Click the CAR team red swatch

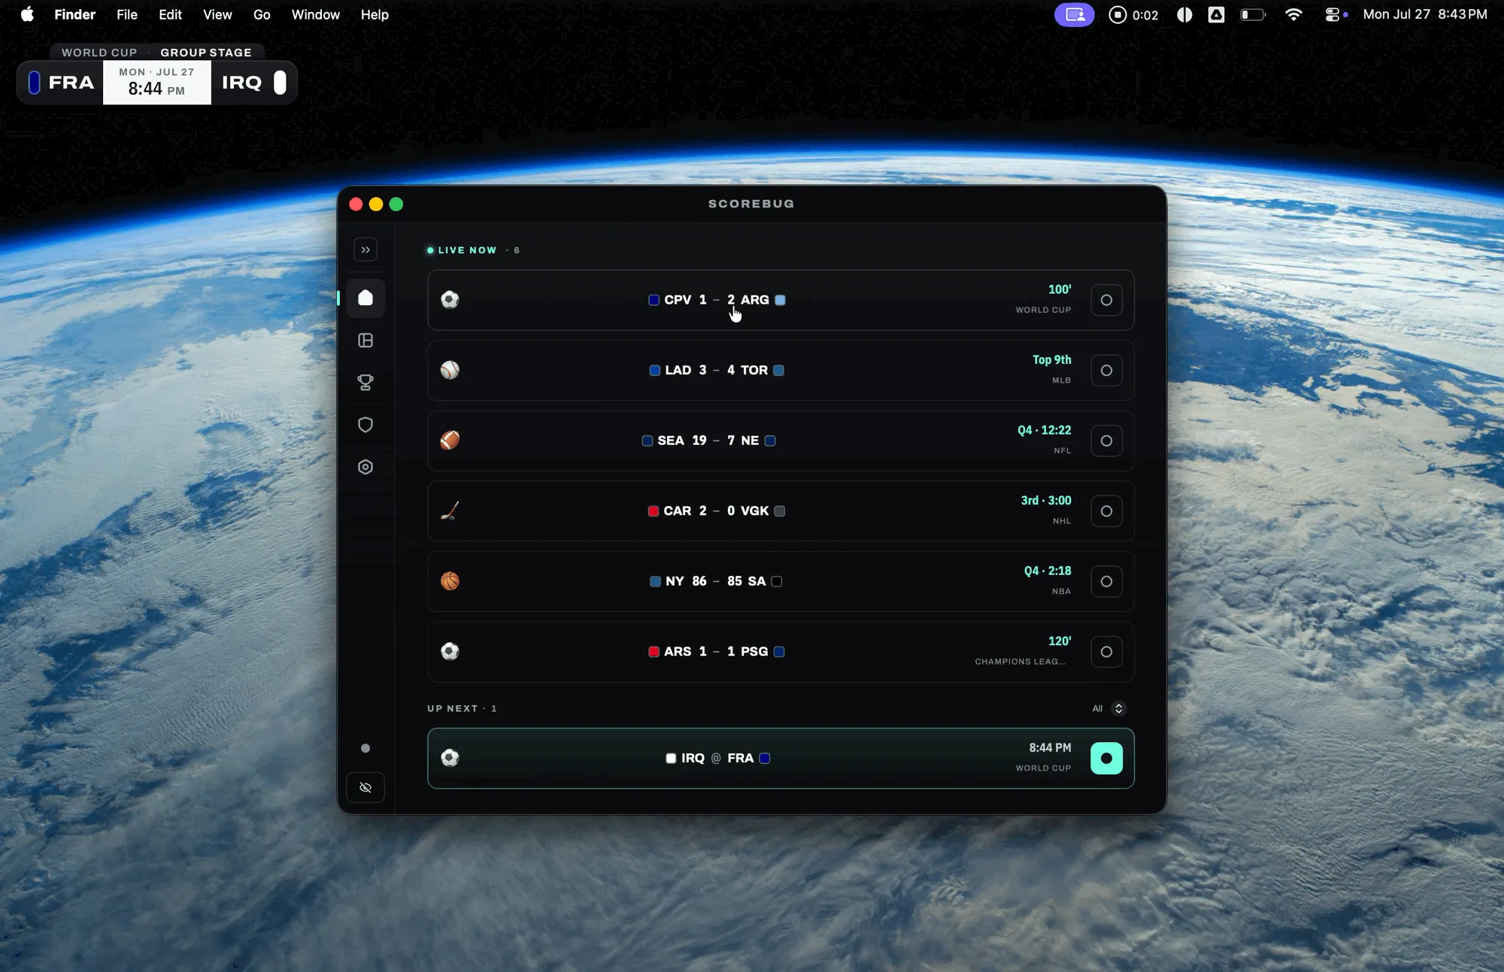[x=653, y=511]
